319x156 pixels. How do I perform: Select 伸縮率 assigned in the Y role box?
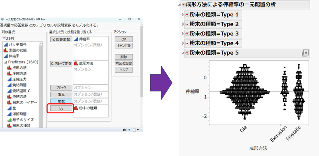[81, 39]
